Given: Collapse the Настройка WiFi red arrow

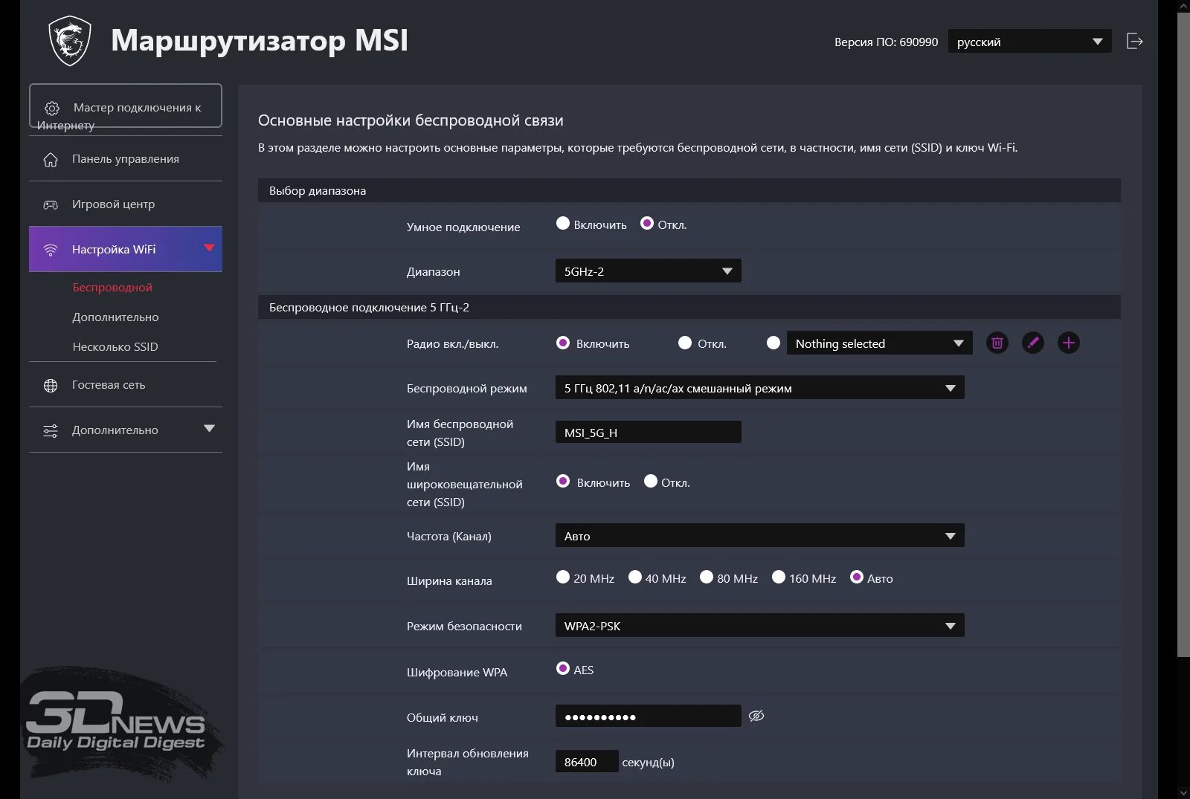Looking at the screenshot, I should click(209, 248).
